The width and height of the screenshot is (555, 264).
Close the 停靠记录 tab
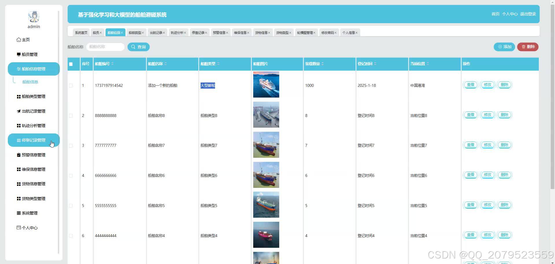click(x=206, y=33)
